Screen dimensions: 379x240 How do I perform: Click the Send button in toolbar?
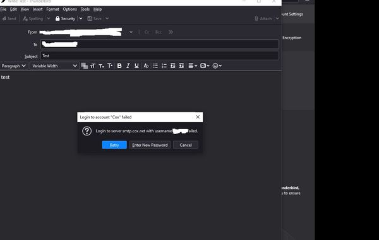[9, 18]
